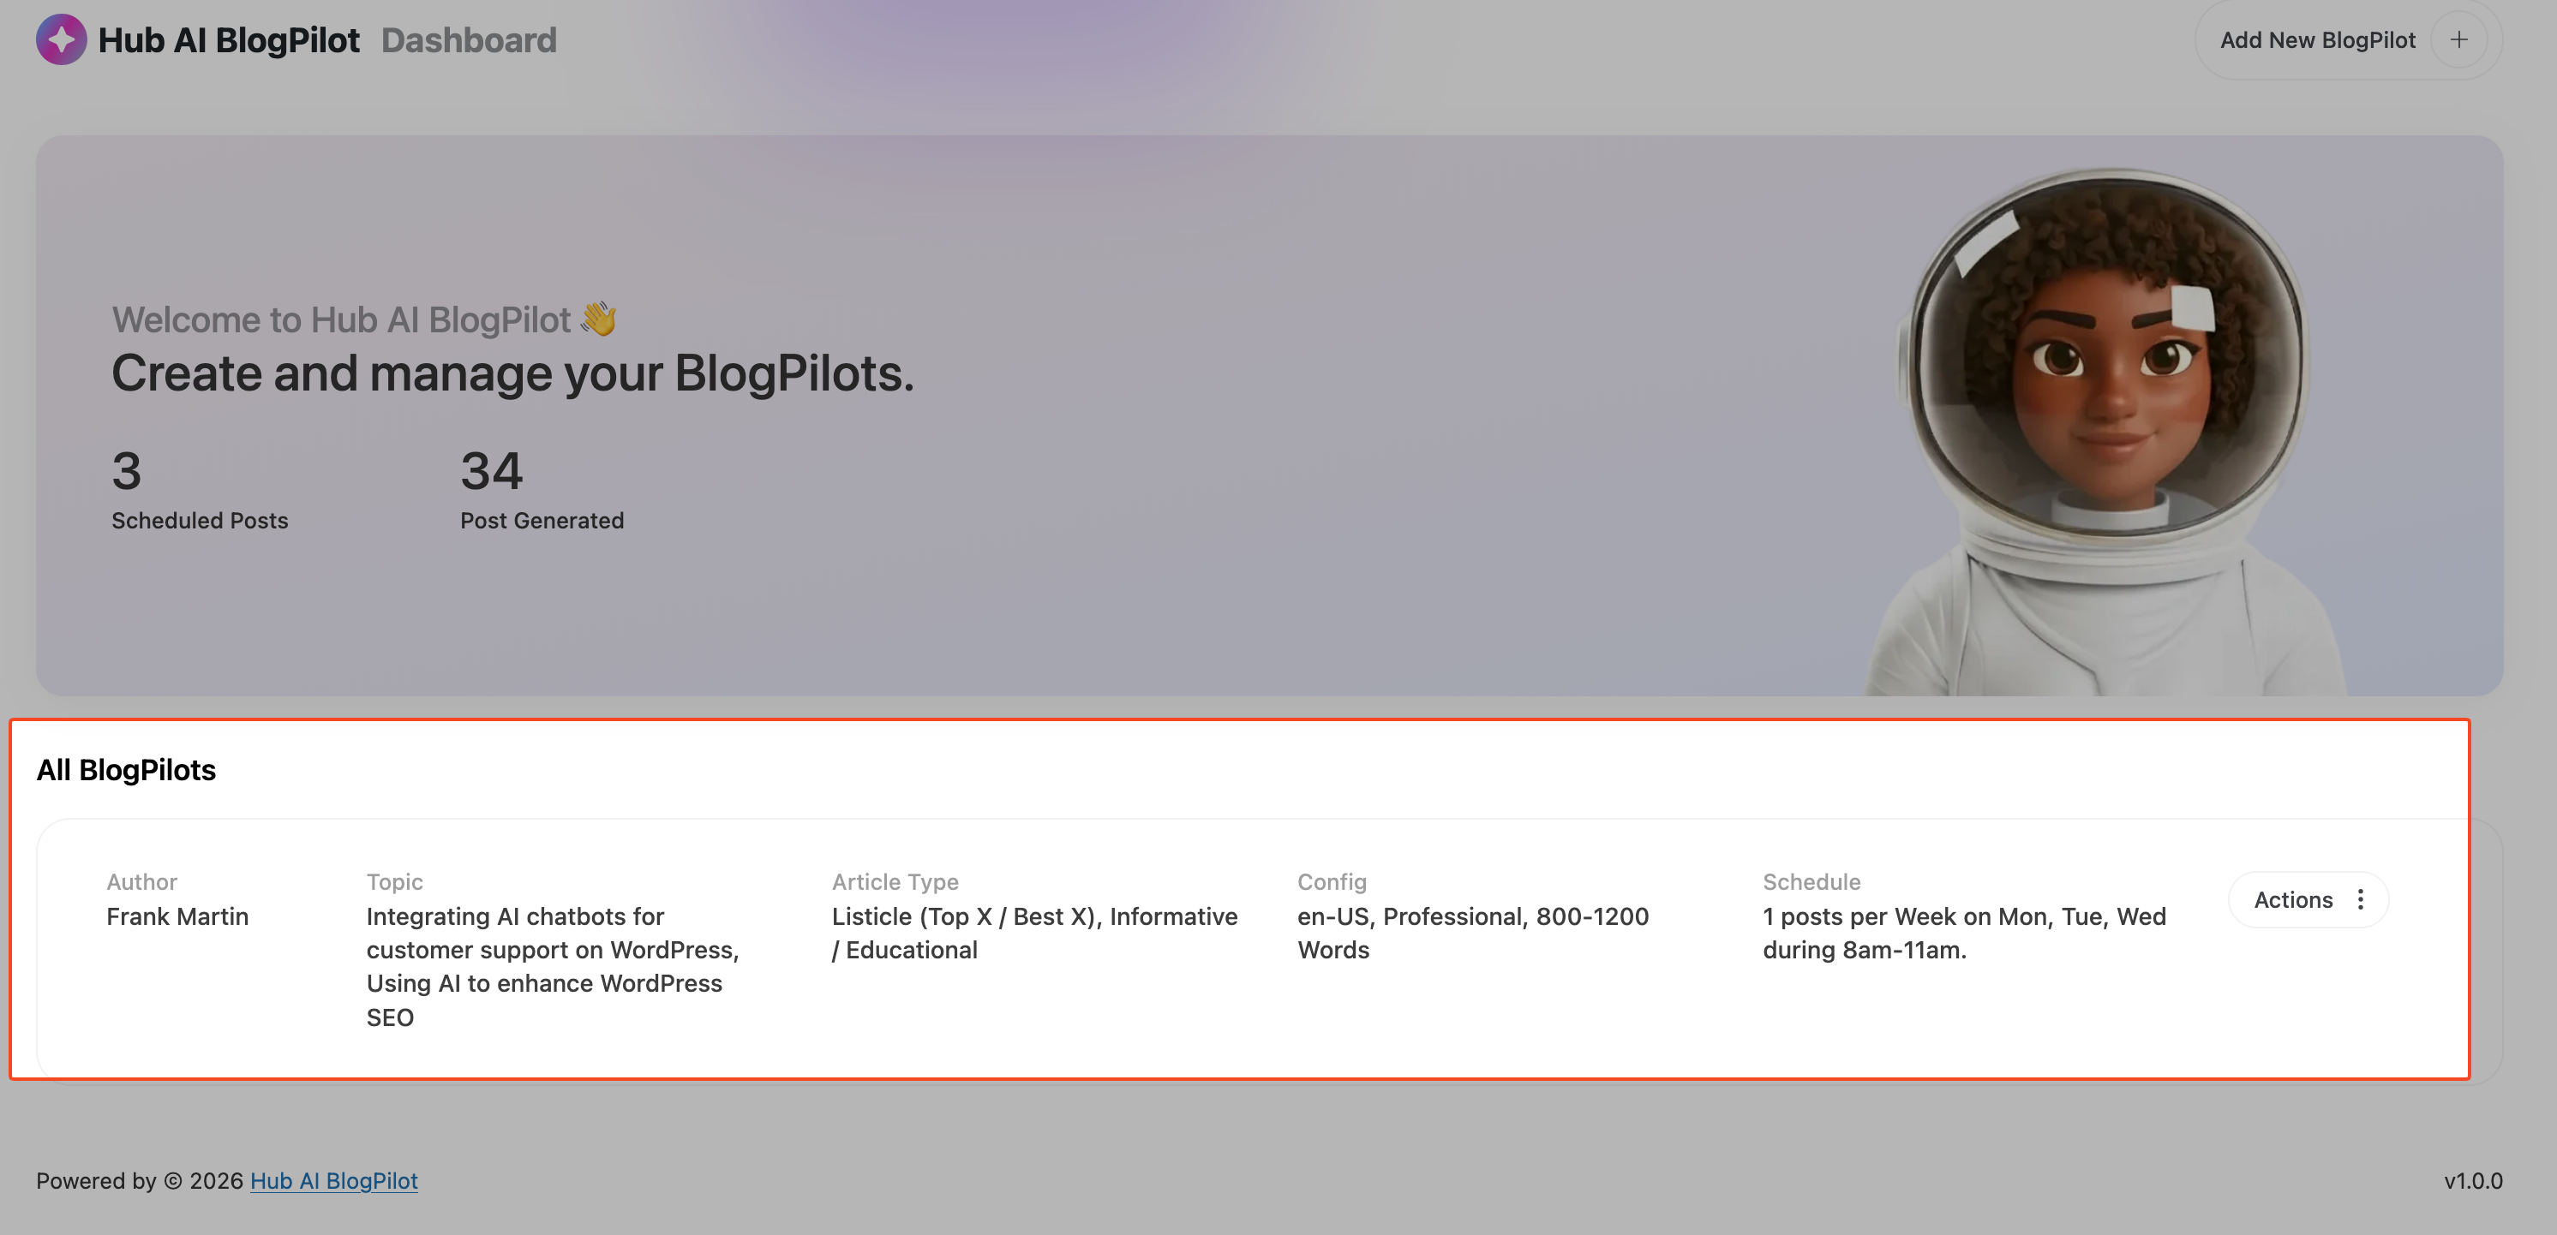Click the Hub AI BlogPilot title text
2557x1235 pixels.
[x=228, y=40]
